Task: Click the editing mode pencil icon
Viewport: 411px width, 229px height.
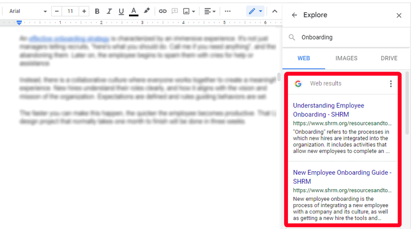Action: pos(252,11)
